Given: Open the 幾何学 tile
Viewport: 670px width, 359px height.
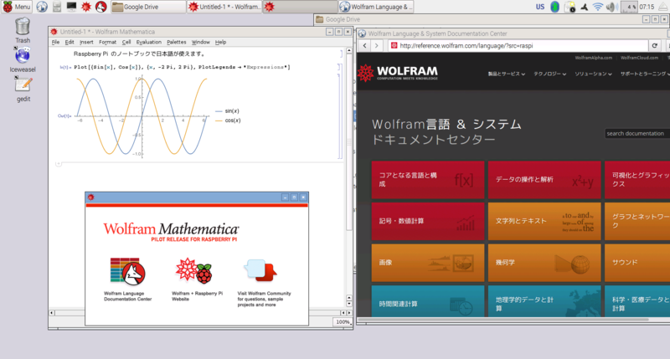Looking at the screenshot, I should click(544, 263).
